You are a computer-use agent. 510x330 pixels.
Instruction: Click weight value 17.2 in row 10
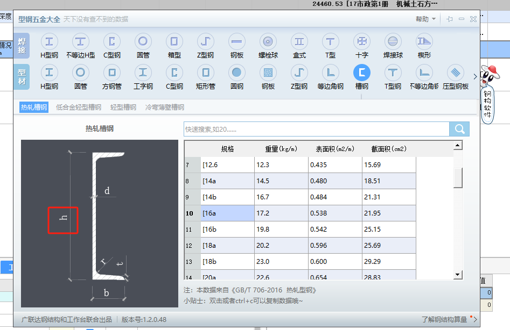(281, 213)
